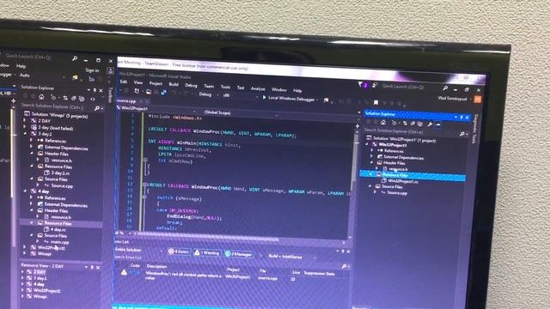550x309 pixels.
Task: Click the search icon in the Error List panel
Action: pyautogui.click(x=344, y=267)
